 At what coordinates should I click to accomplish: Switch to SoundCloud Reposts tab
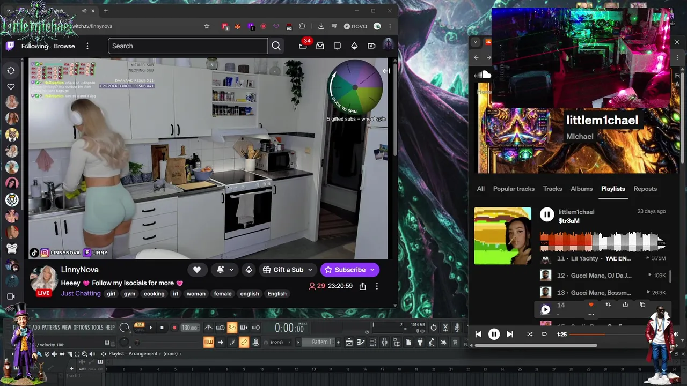pyautogui.click(x=645, y=189)
